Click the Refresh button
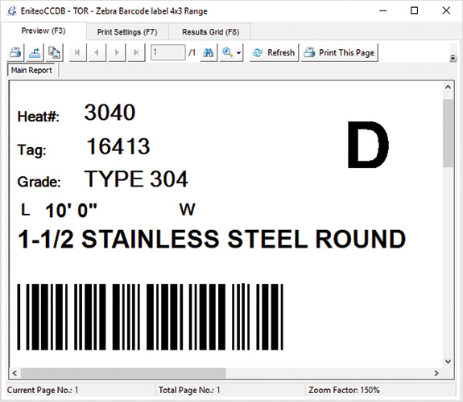Viewport: 463px width, 402px height. point(274,53)
